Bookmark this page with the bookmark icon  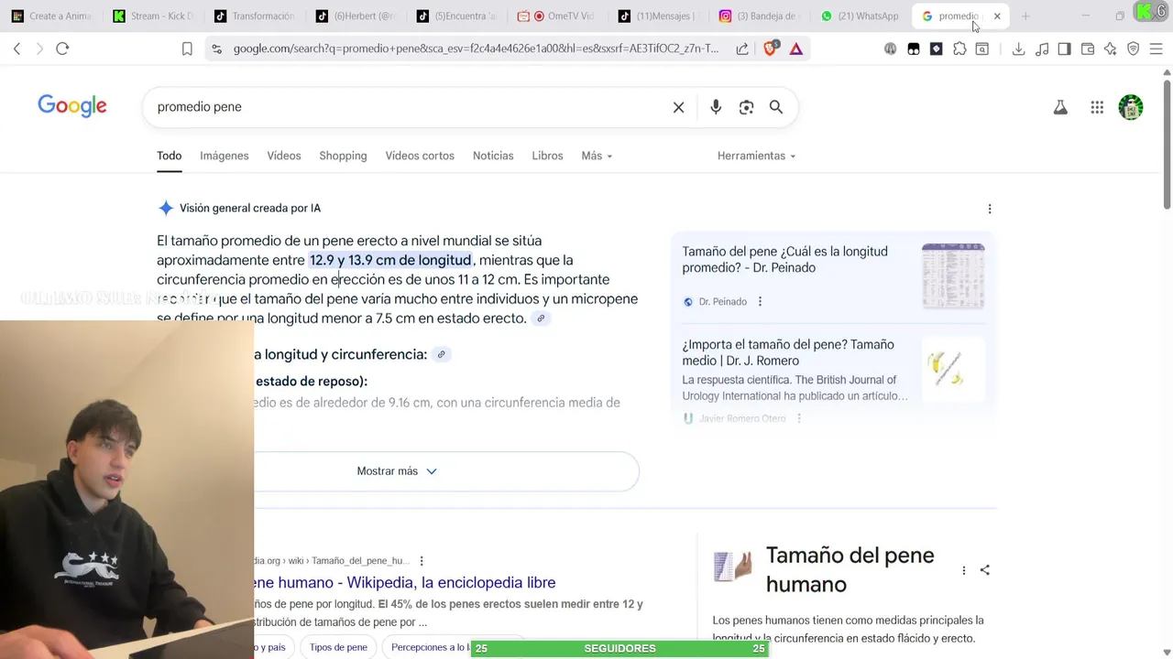(187, 49)
